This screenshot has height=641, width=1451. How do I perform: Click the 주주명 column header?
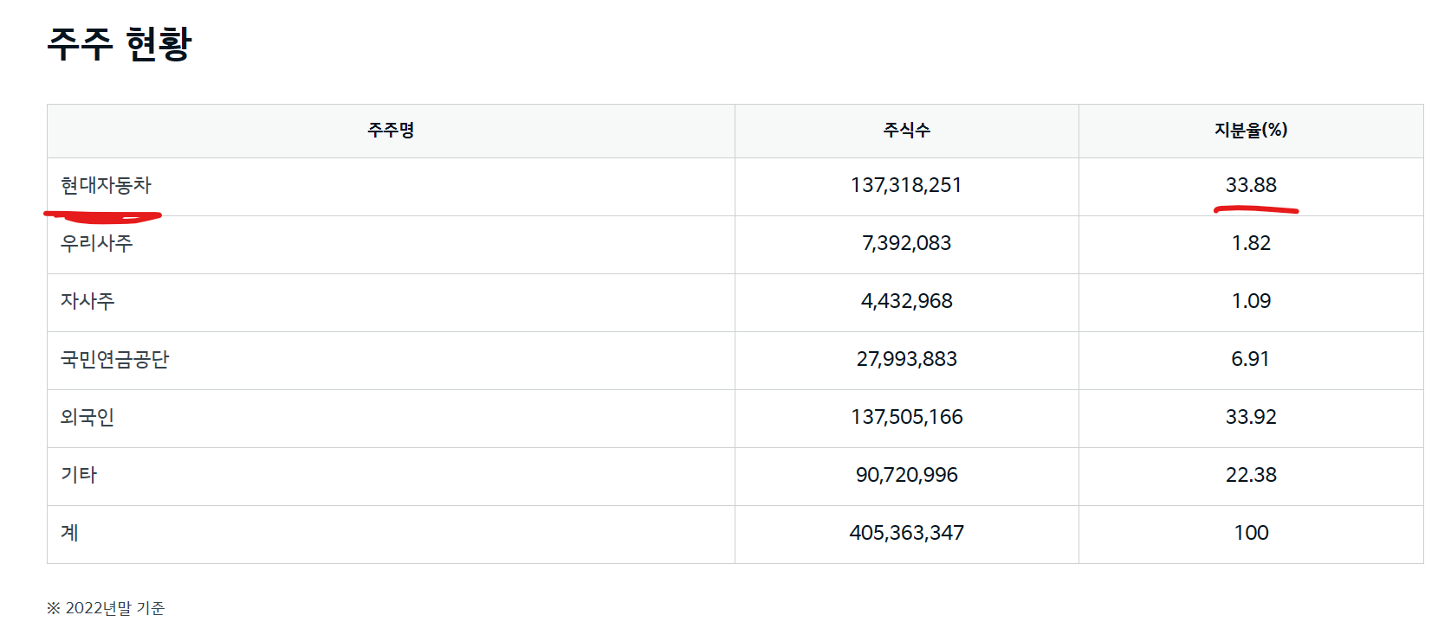click(x=391, y=131)
